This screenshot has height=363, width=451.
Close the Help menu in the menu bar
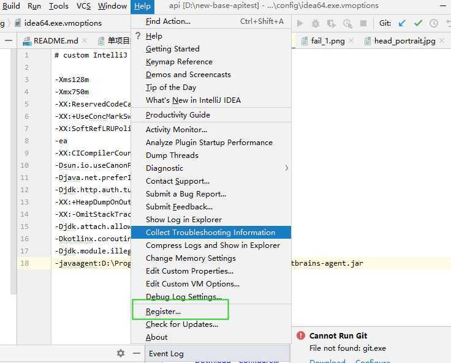(142, 6)
